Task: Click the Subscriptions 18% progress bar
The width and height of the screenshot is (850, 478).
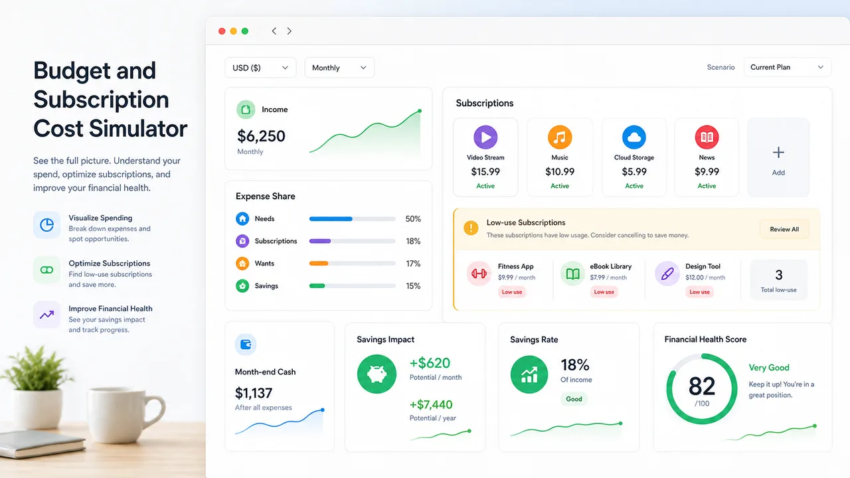Action: click(353, 241)
